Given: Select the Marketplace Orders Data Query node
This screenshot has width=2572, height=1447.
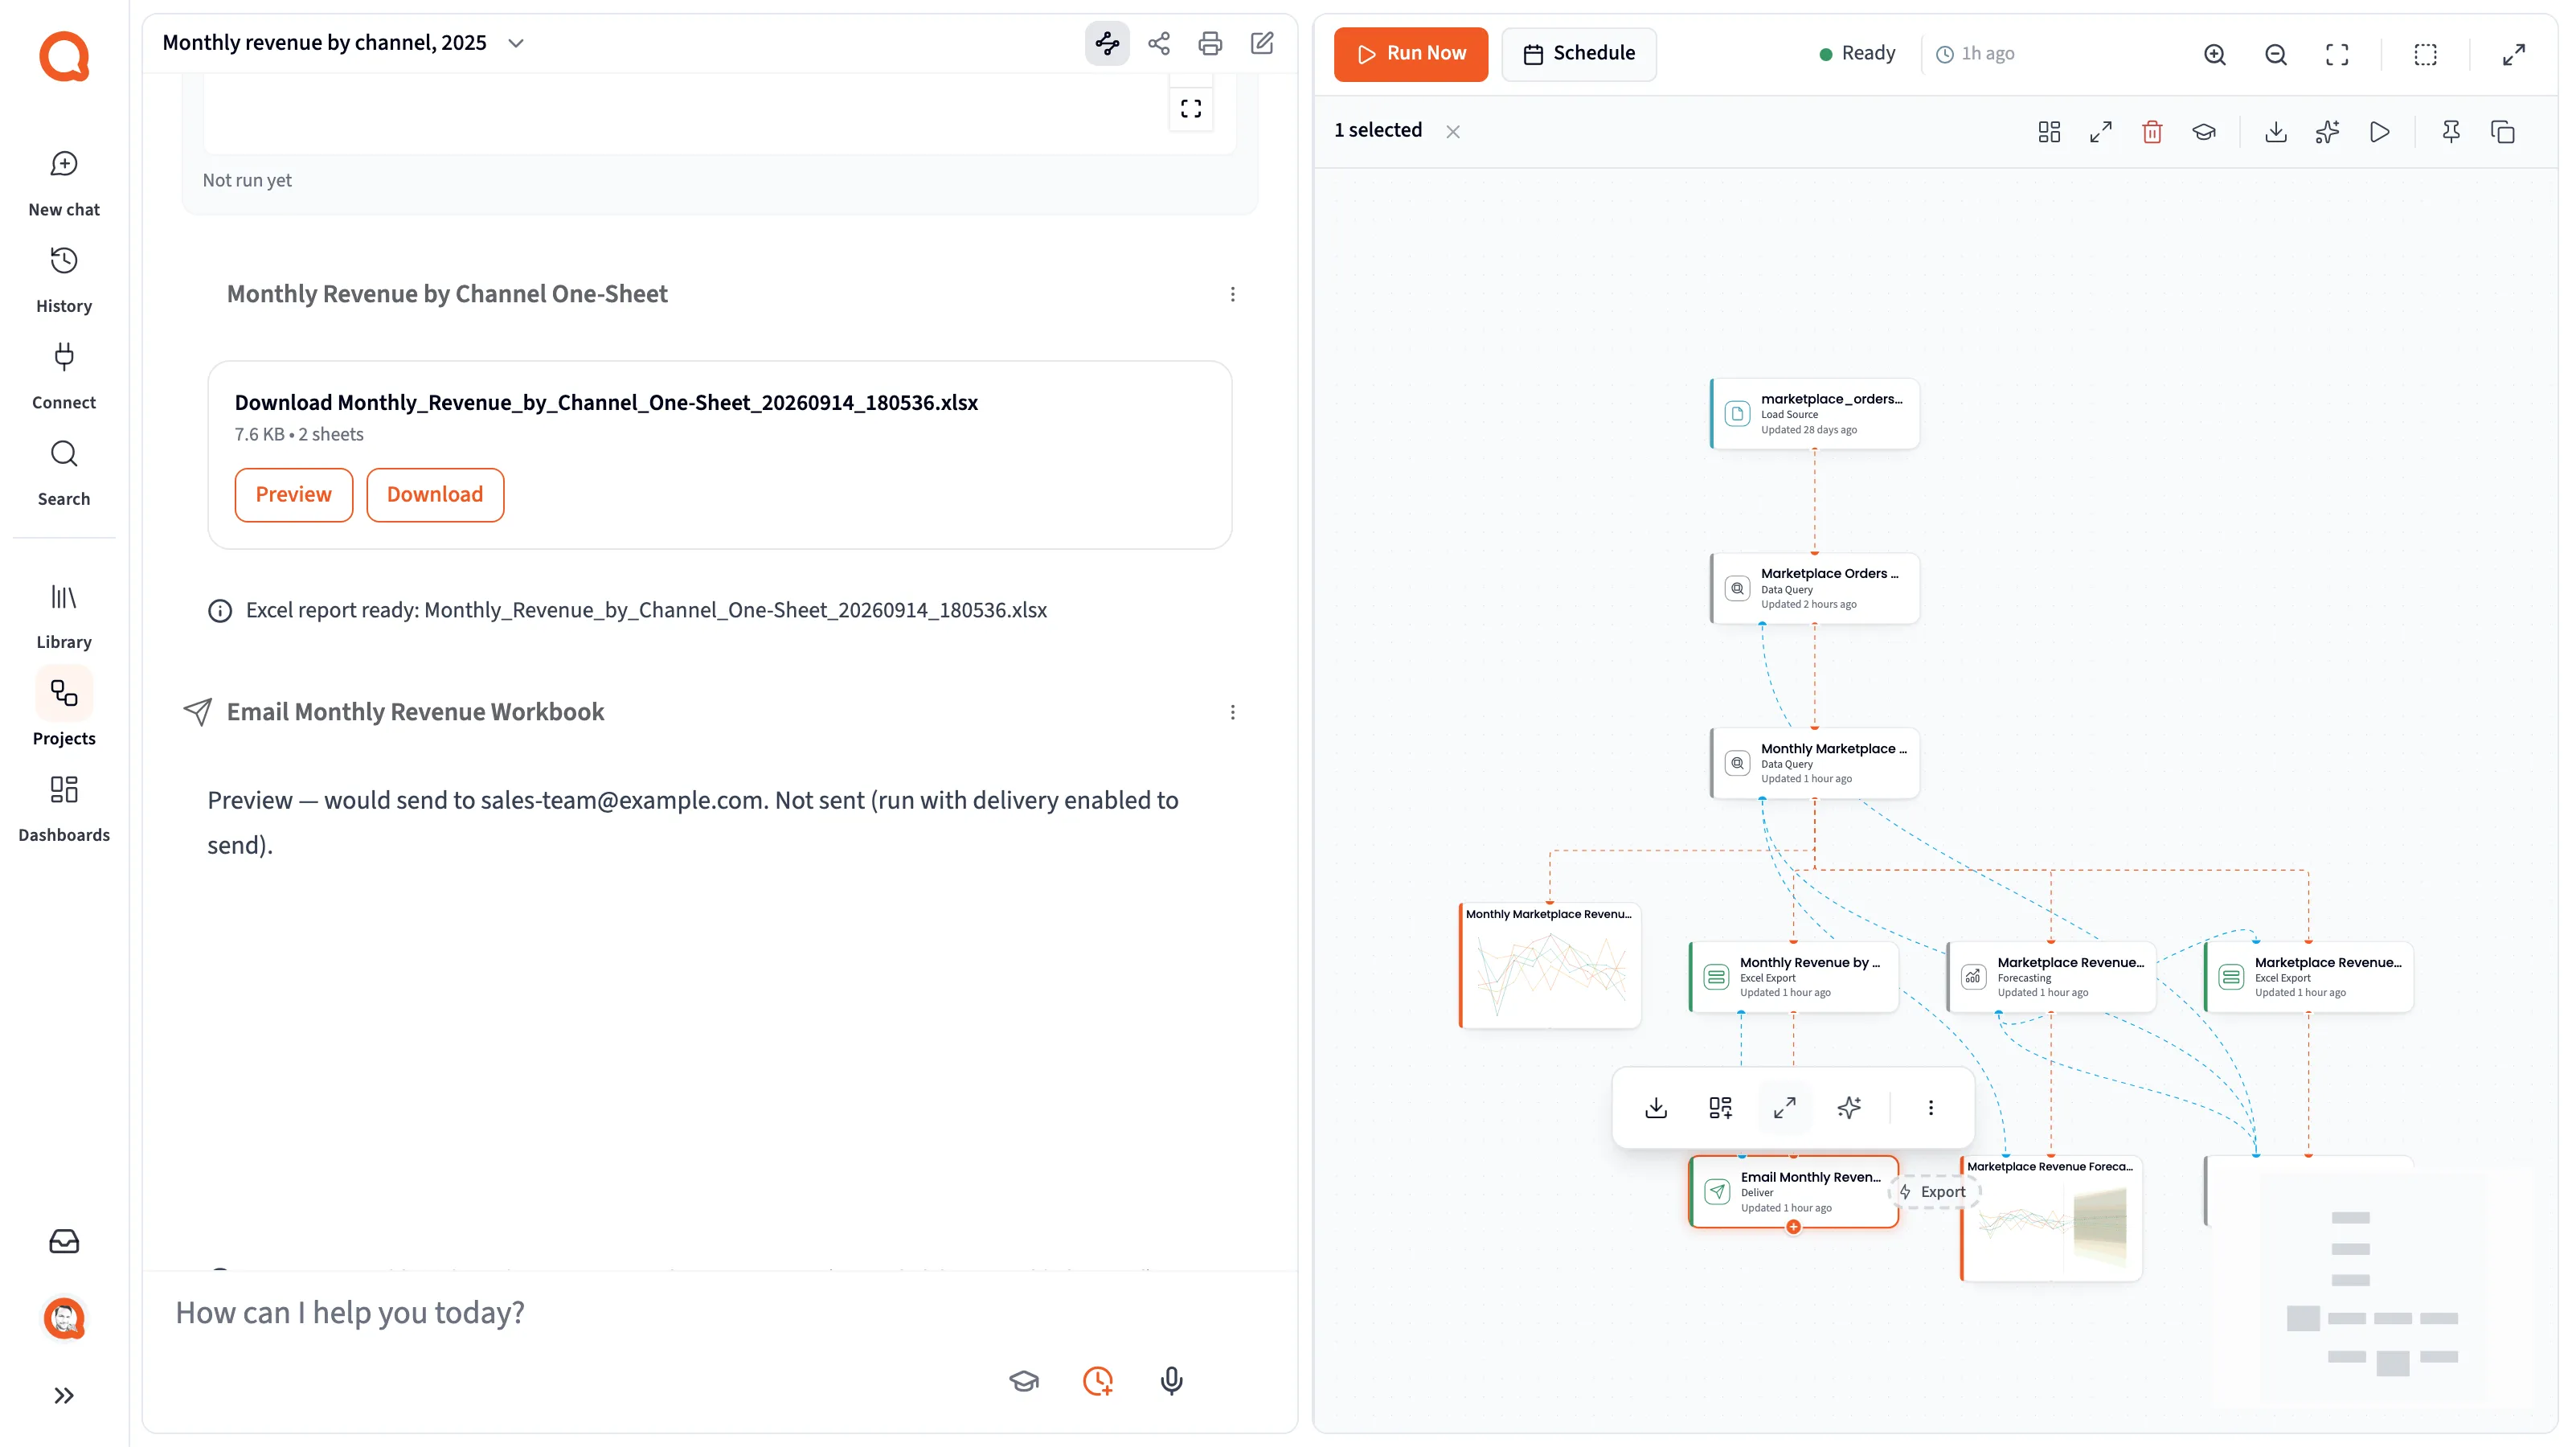Looking at the screenshot, I should (x=1814, y=588).
